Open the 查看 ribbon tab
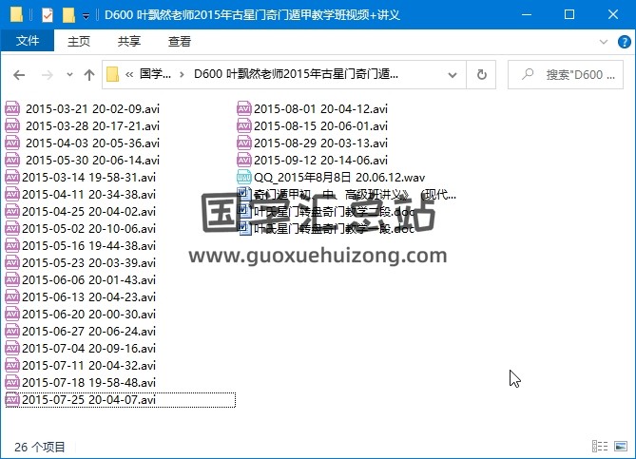The width and height of the screenshot is (636, 459). [x=180, y=42]
